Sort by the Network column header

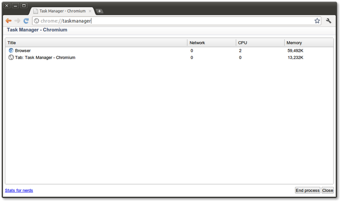point(212,43)
